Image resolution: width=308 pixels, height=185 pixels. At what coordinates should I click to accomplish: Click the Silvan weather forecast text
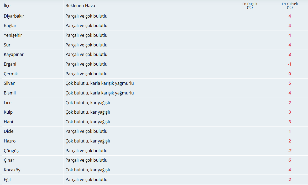click(100, 83)
